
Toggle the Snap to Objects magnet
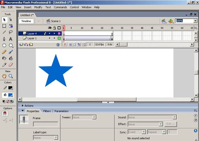click(5, 114)
